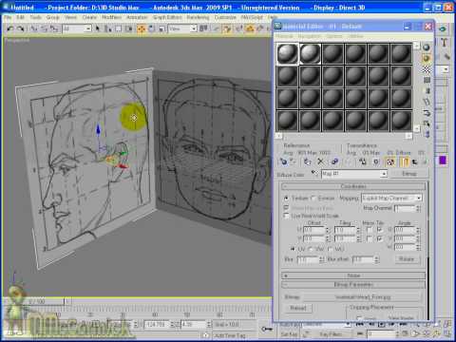Check the Mirror V checkbox
456x342 pixels.
coord(369,238)
